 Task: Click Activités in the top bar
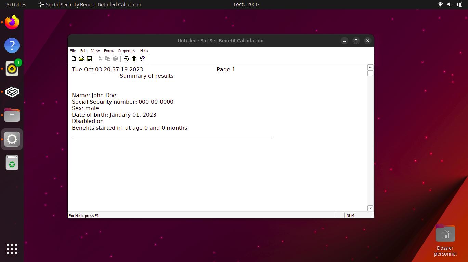pos(16,4)
